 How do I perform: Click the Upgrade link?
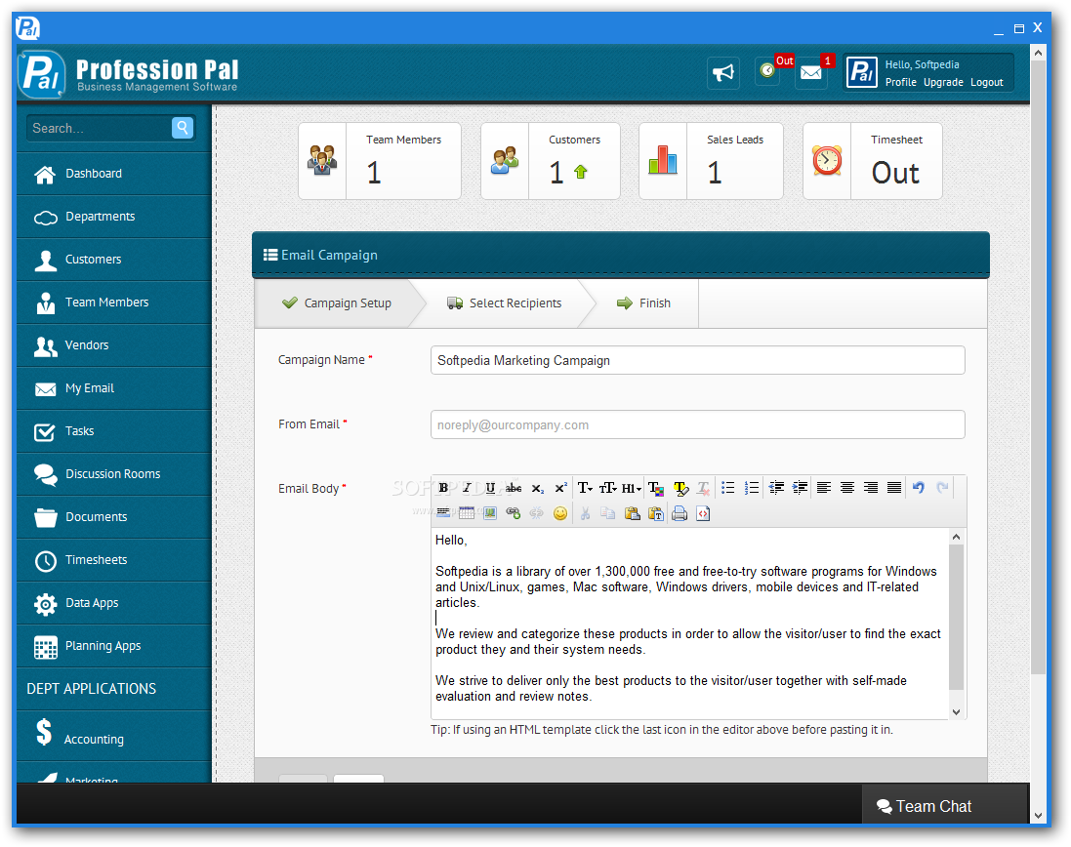pos(943,82)
